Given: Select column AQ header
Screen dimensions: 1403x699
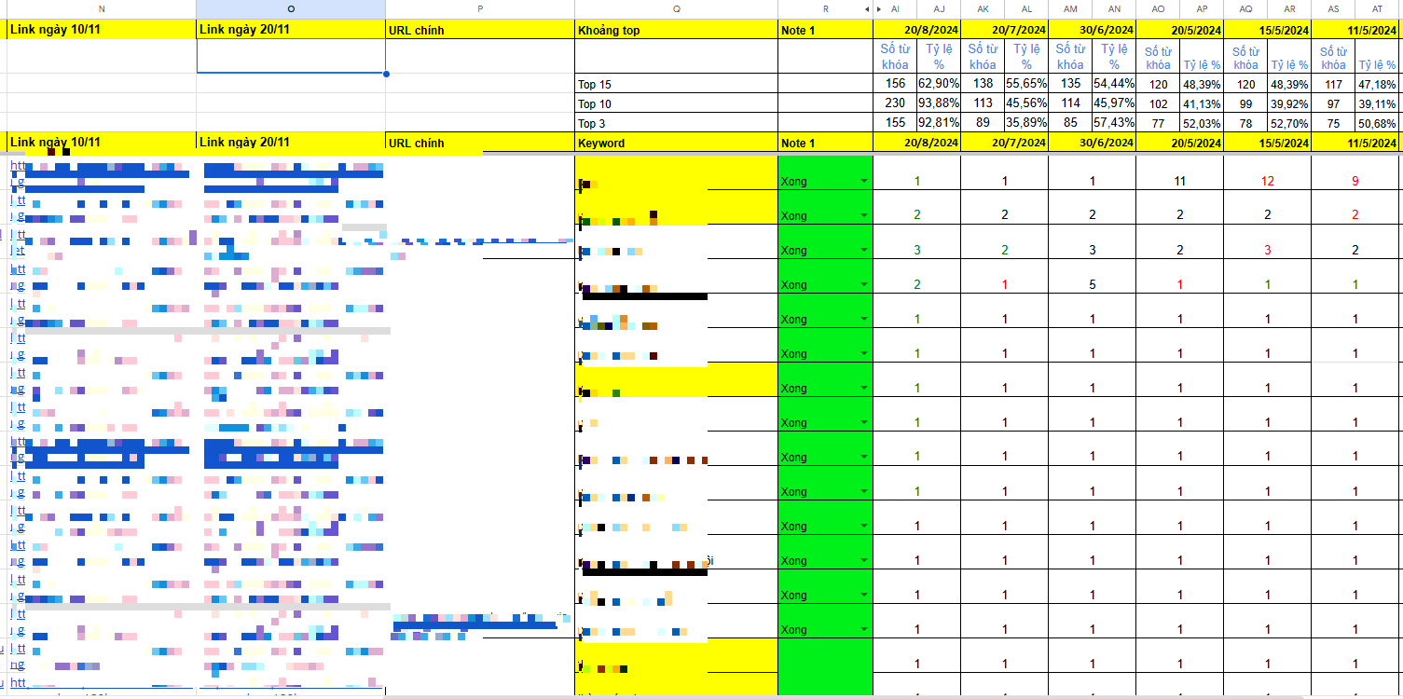Looking at the screenshot, I should [1245, 8].
